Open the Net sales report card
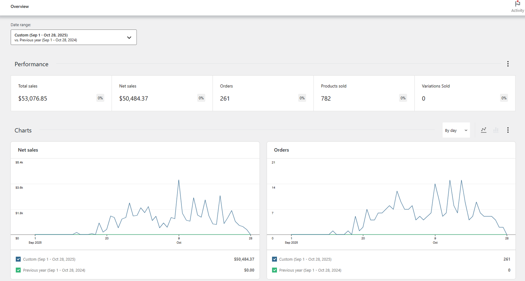The width and height of the screenshot is (525, 281). pos(162,93)
